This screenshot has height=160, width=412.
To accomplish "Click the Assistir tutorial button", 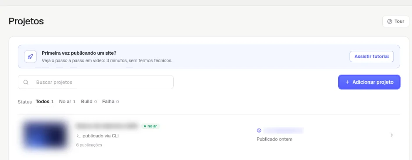I will point(371,57).
